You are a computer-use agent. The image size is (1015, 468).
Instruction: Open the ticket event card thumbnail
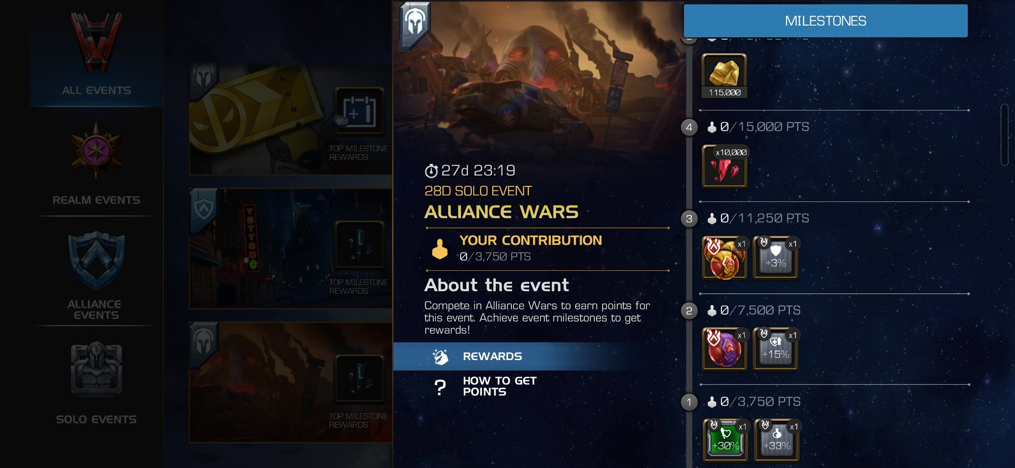[291, 118]
